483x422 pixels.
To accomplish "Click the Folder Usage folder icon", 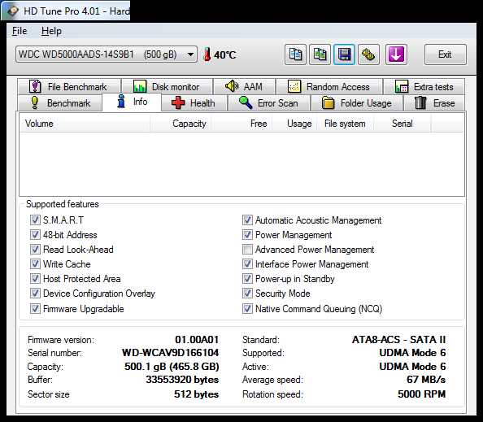I will click(328, 102).
